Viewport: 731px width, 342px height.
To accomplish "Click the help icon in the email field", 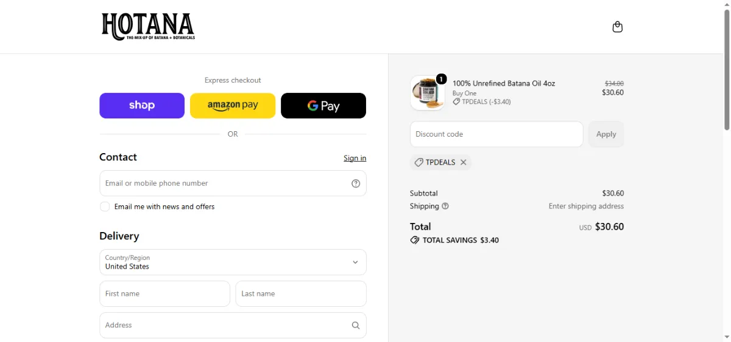I will pos(356,183).
